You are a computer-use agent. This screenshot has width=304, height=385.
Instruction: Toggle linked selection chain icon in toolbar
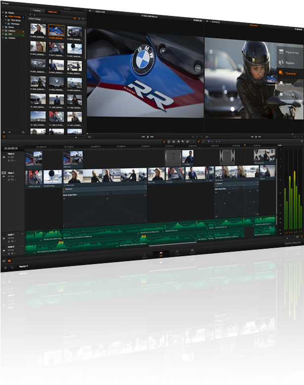pos(198,141)
